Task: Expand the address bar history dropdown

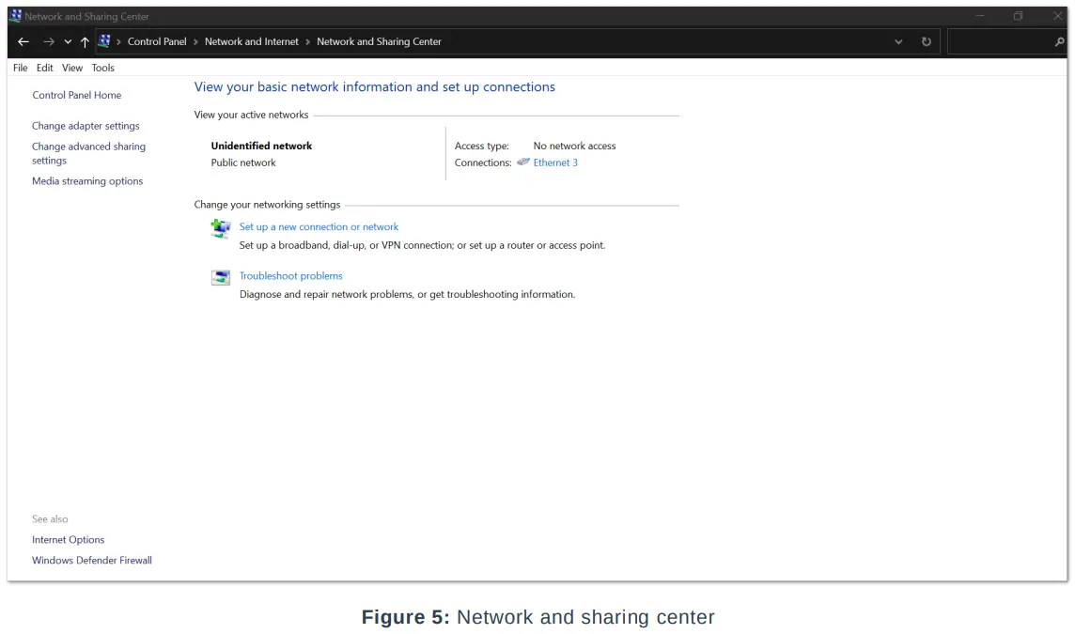Action: click(899, 41)
